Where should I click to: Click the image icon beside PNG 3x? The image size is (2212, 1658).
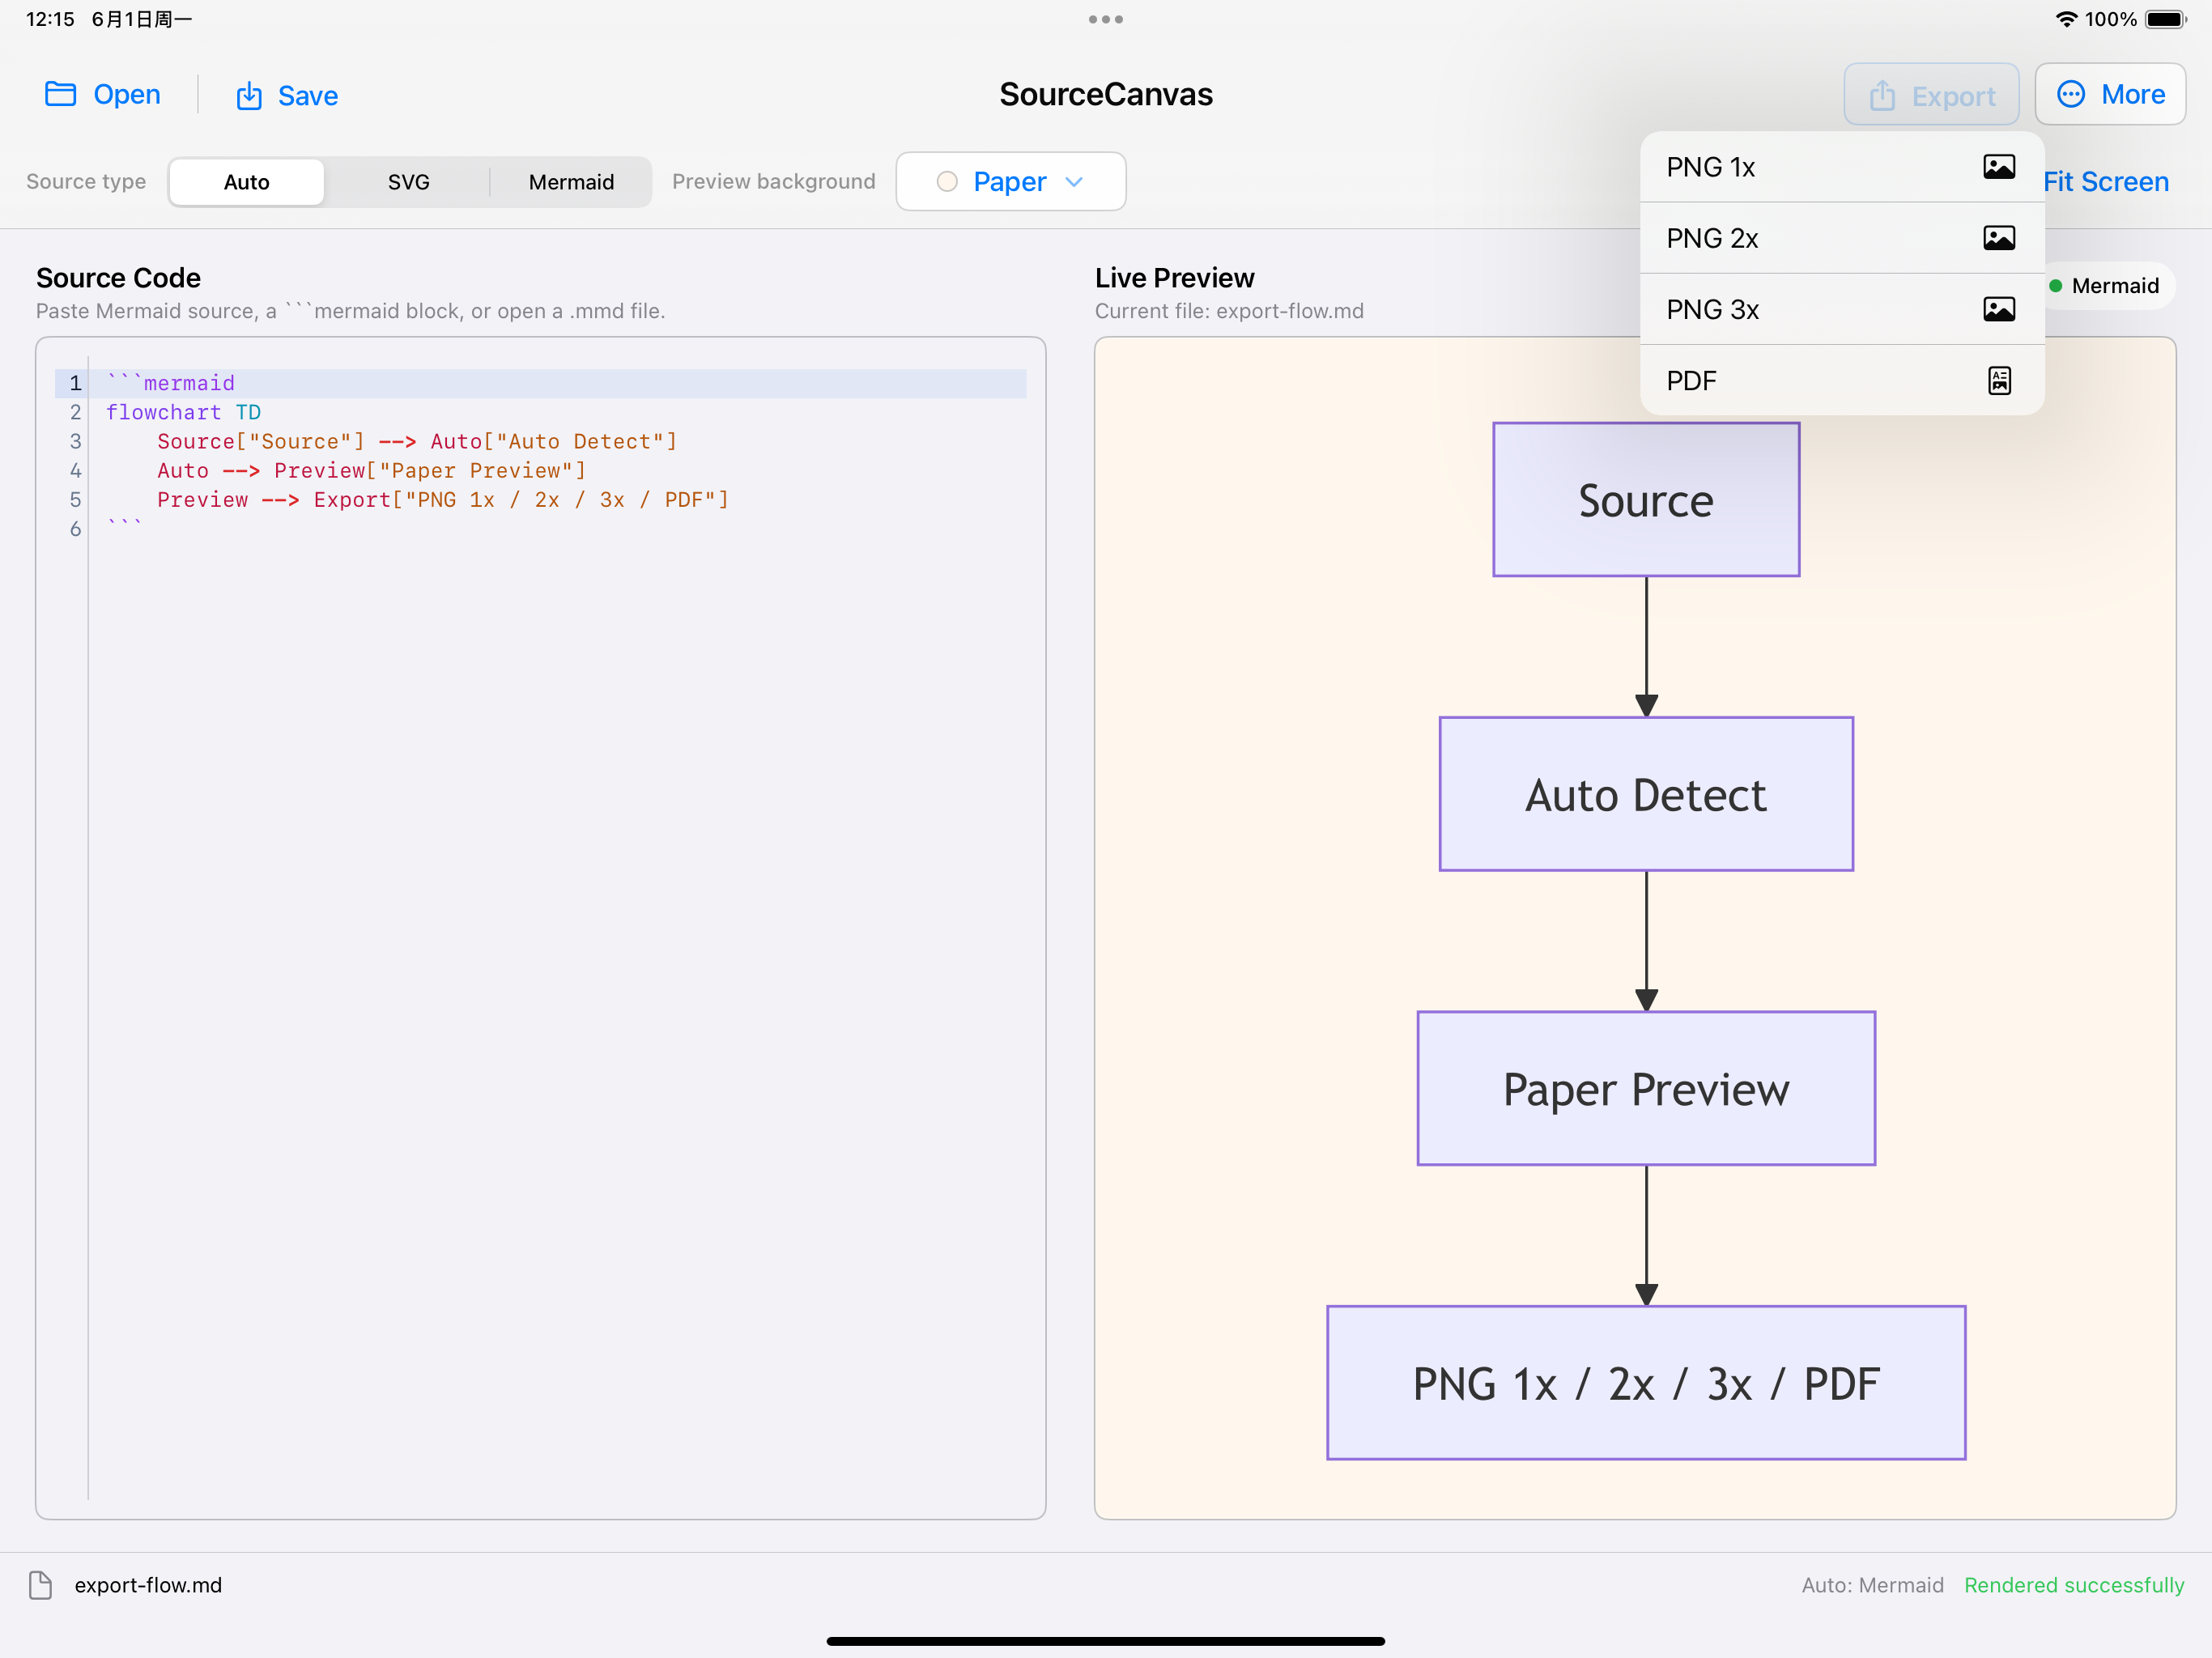click(1998, 309)
